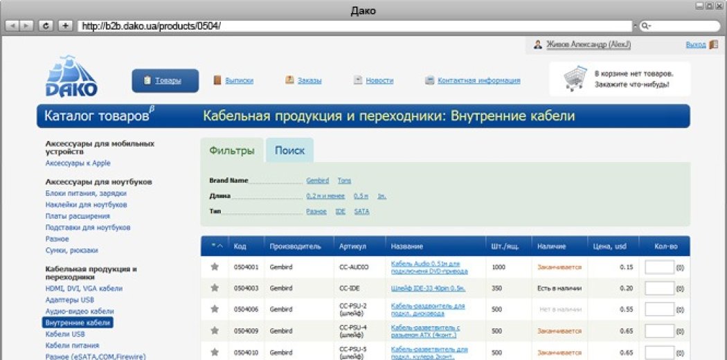This screenshot has width=727, height=360.
Task: Open profile Живов Александр (AlexJ)
Action: click(589, 45)
